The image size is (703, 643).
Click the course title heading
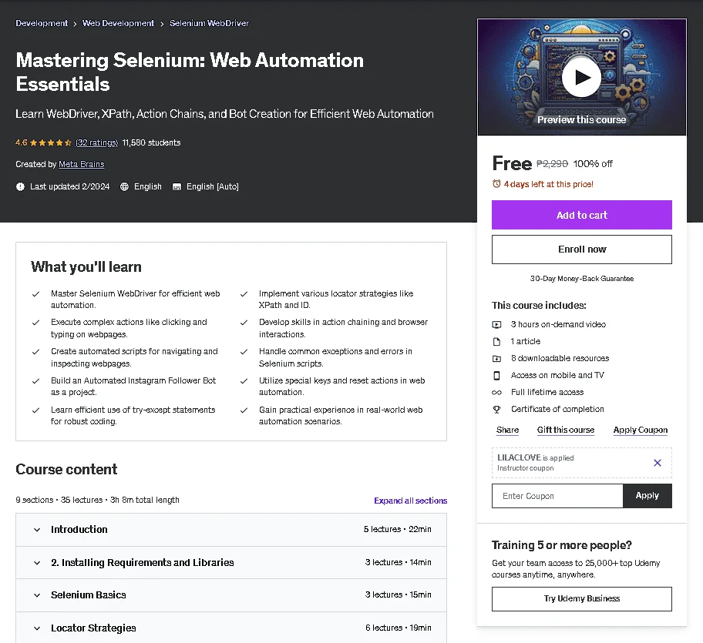tap(190, 72)
